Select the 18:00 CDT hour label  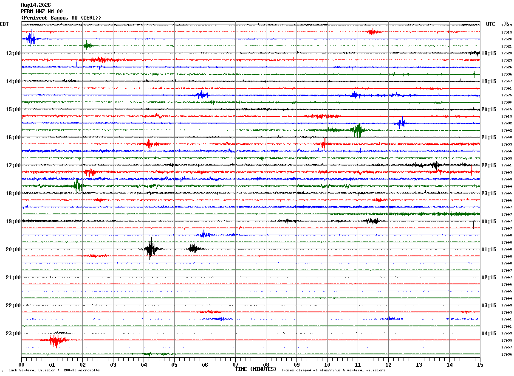[13, 194]
